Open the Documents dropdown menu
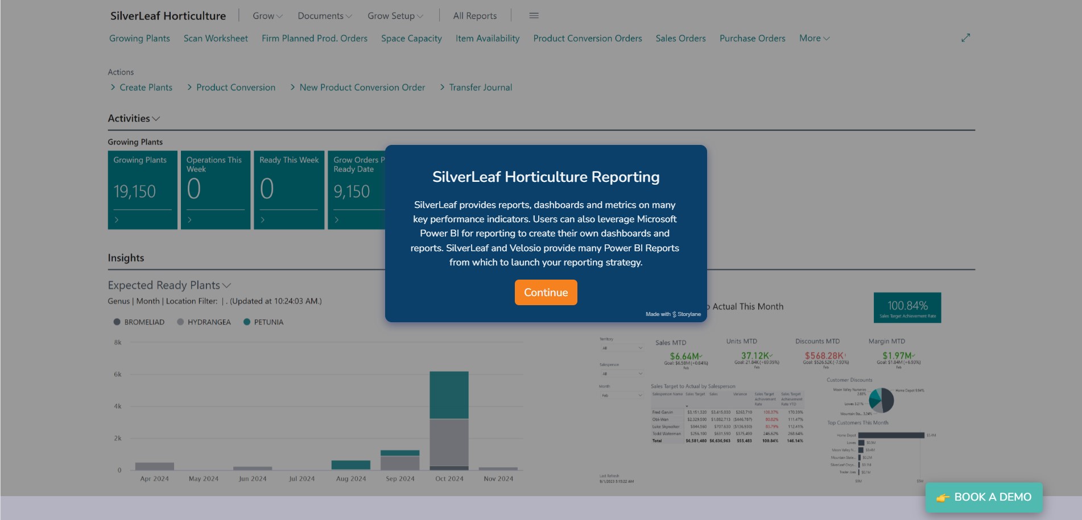 (x=325, y=16)
